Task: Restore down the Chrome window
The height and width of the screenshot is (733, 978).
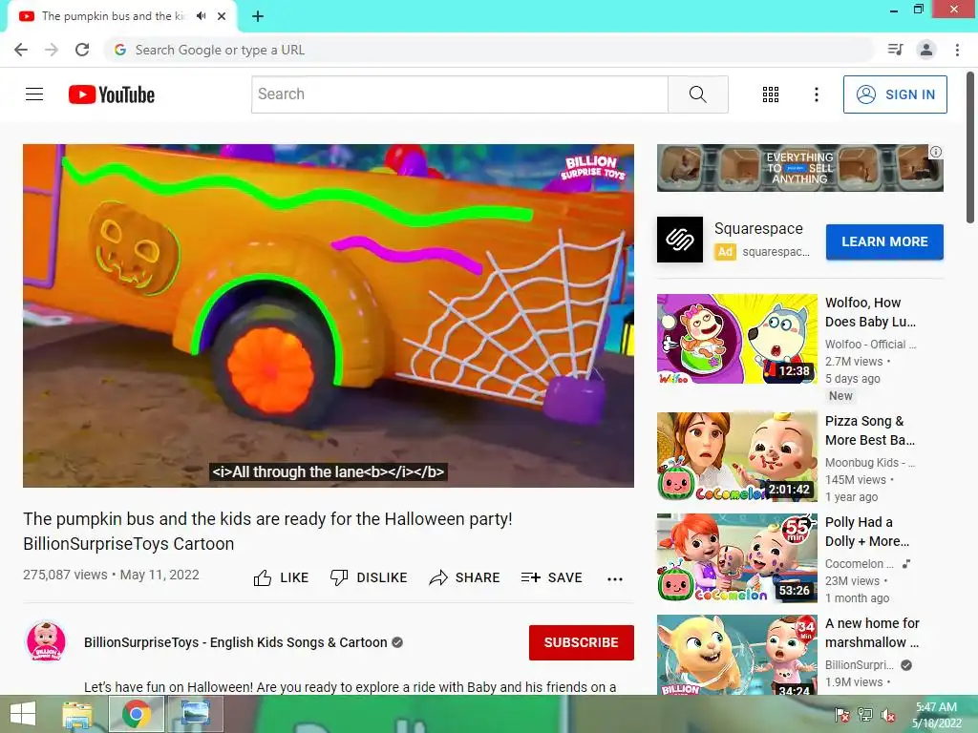Action: tap(918, 10)
